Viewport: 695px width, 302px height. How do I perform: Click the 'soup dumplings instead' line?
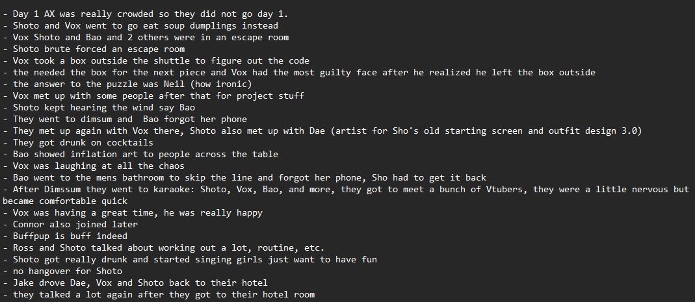point(143,25)
